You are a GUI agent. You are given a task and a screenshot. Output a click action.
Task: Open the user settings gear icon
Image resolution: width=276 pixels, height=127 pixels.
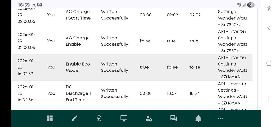pos(149,118)
